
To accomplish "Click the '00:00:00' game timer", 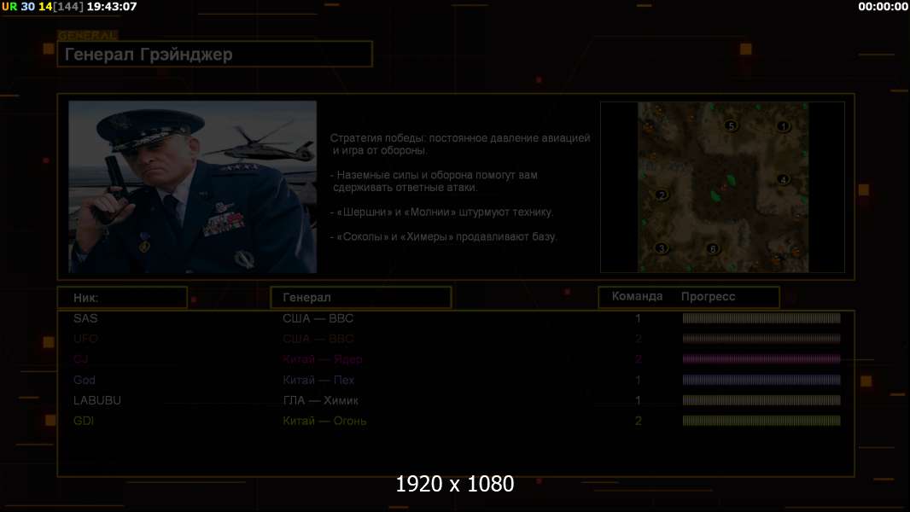I will click(883, 7).
